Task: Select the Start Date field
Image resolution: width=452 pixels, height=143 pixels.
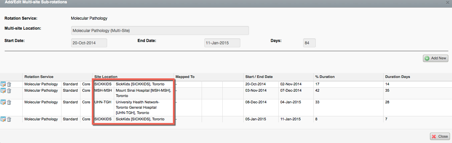Action: pos(89,43)
